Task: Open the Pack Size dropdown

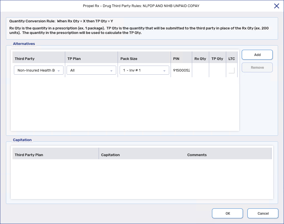Action: coord(144,70)
